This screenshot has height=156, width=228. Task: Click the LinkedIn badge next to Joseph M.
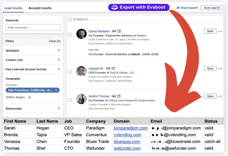[113, 68]
